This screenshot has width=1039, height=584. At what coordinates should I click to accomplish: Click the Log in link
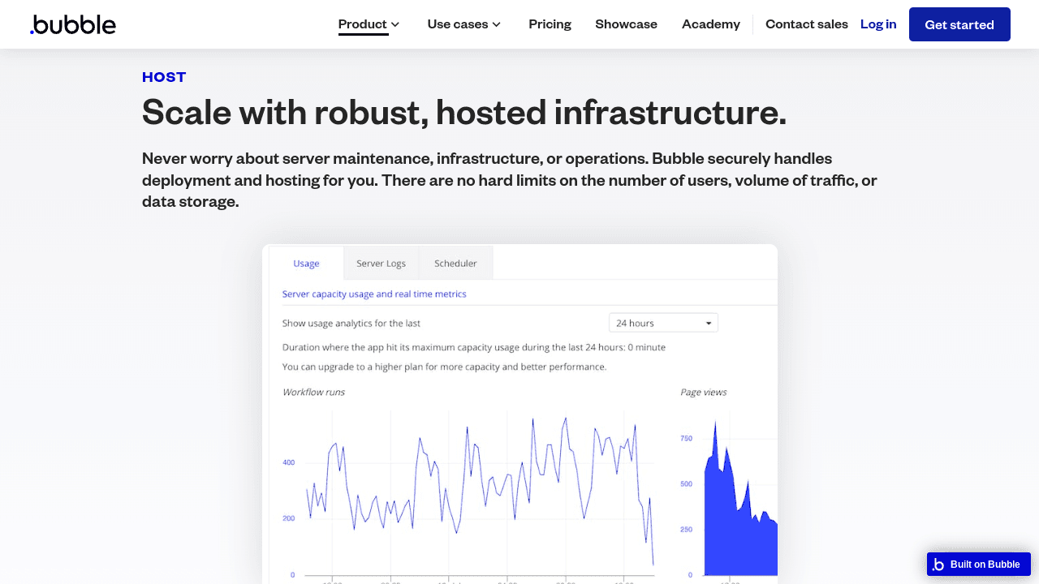878,24
